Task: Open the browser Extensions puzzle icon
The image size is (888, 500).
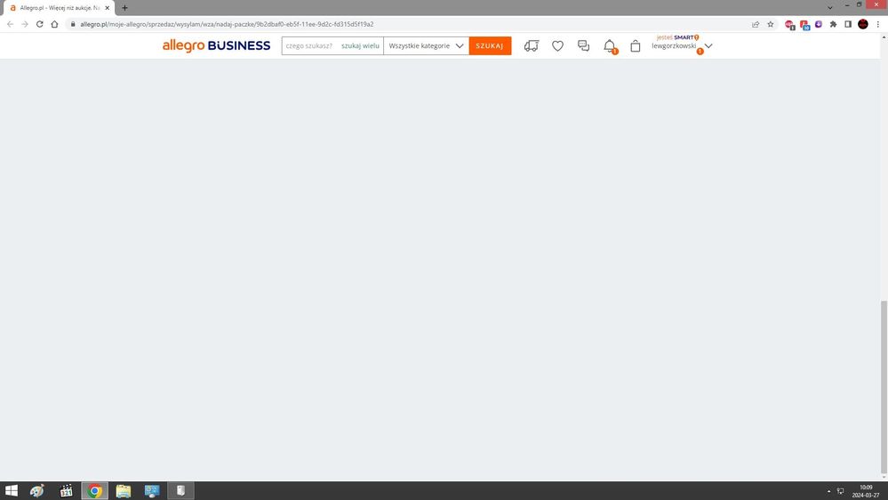Action: coord(833,24)
